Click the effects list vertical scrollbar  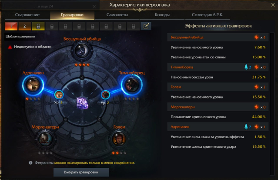(x=272, y=104)
